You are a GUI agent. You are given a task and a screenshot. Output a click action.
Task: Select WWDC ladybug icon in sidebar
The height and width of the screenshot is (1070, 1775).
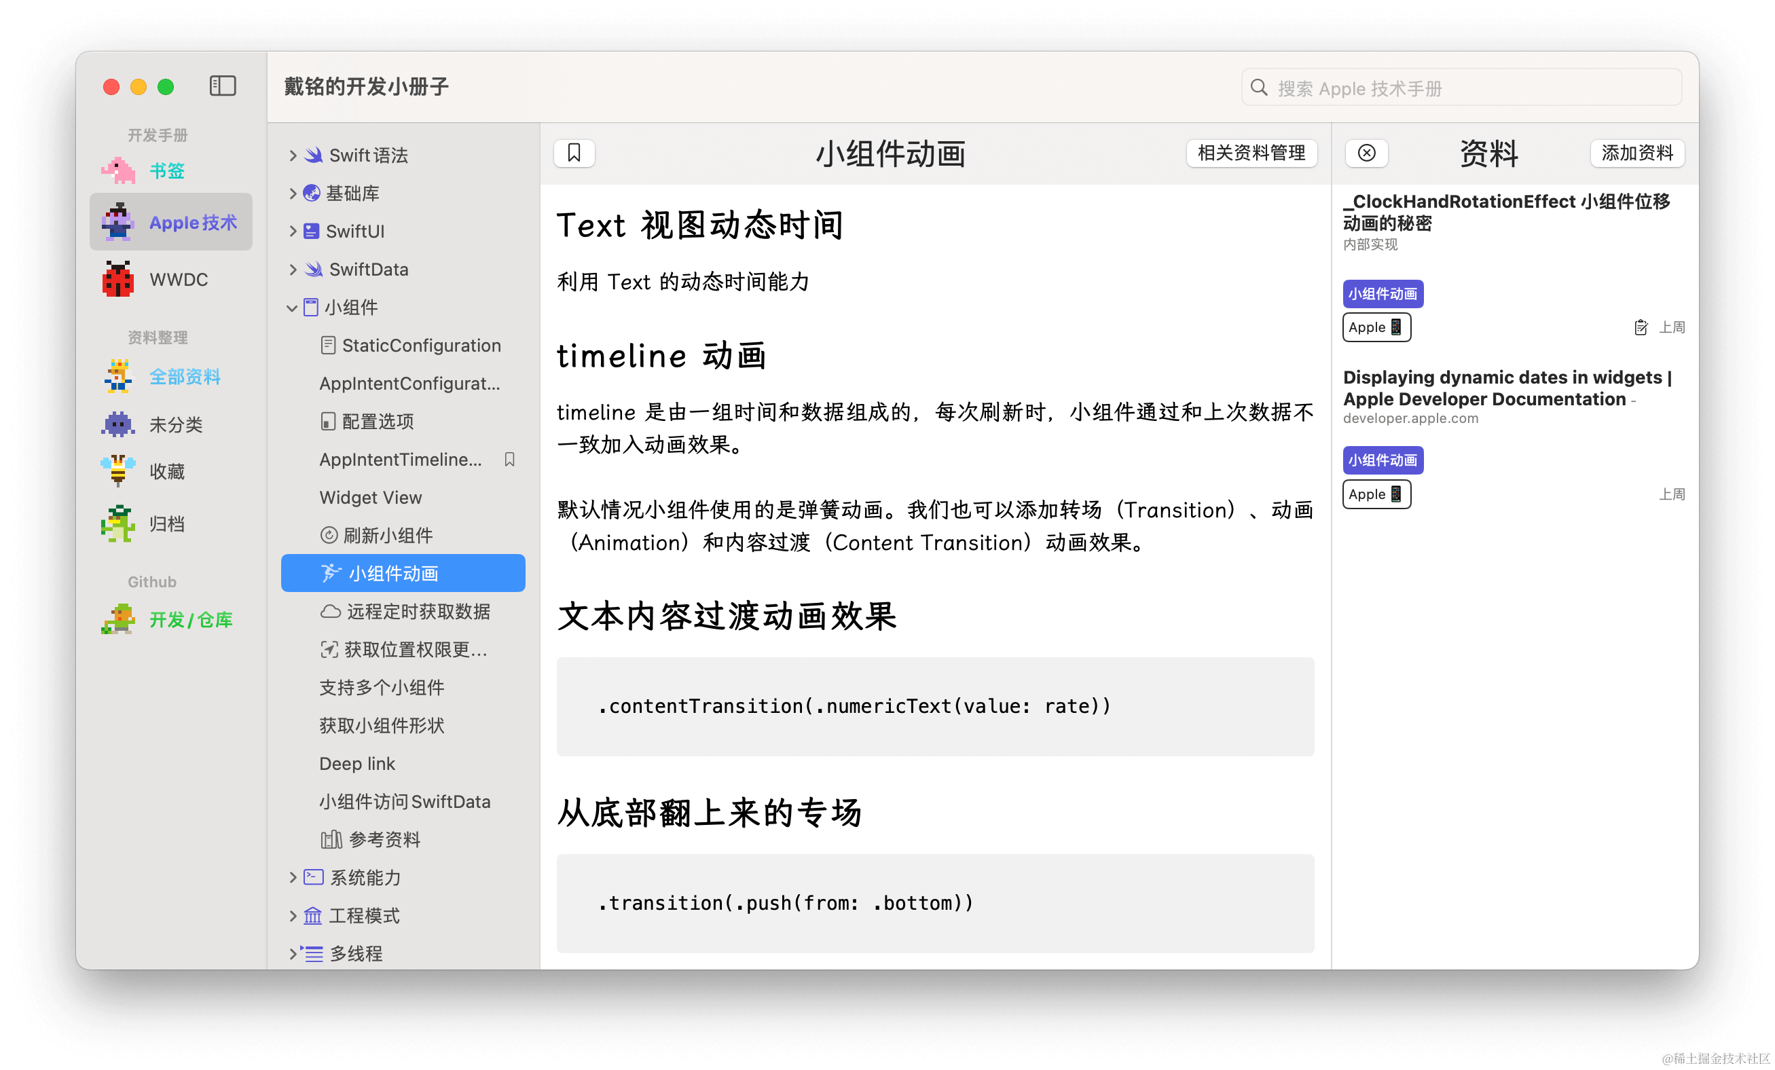coord(119,279)
